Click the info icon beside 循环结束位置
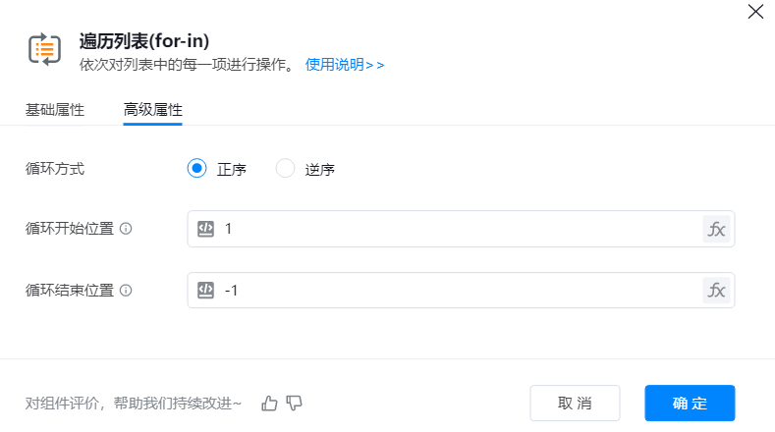 126,291
